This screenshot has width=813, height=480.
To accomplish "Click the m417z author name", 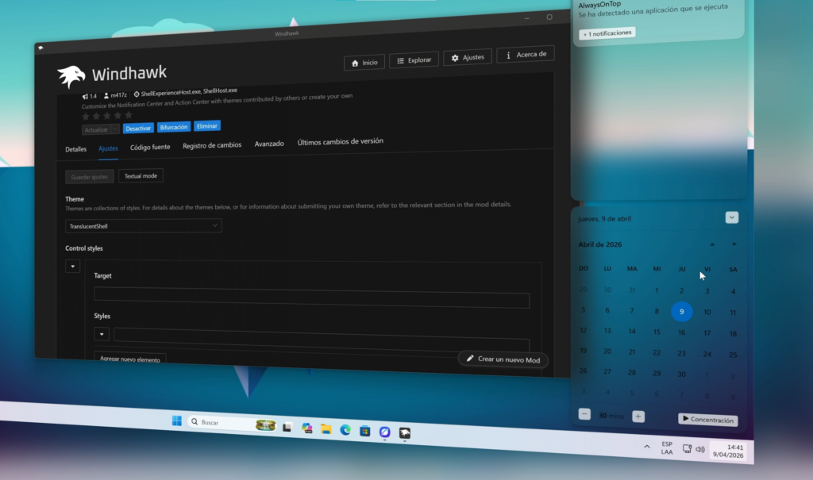I will click(x=119, y=95).
